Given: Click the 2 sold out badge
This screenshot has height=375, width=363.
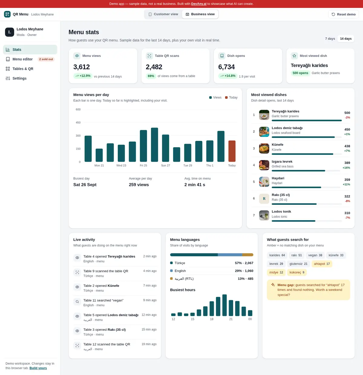Looking at the screenshot, I should [46, 59].
